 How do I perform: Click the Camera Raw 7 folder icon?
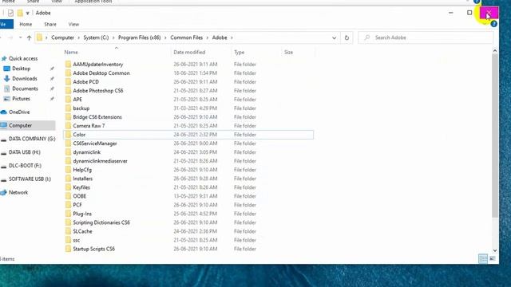click(68, 126)
